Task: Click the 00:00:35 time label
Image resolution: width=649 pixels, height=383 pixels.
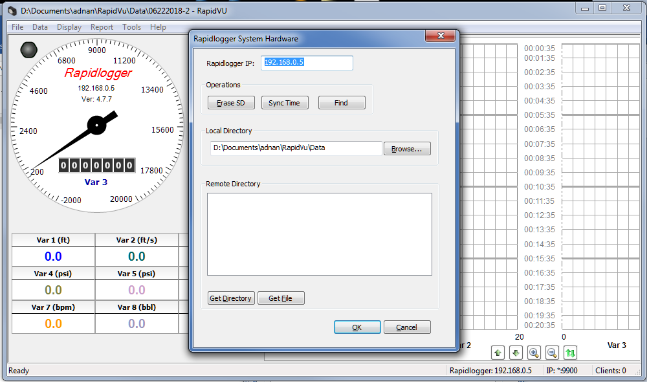Action: [539, 49]
